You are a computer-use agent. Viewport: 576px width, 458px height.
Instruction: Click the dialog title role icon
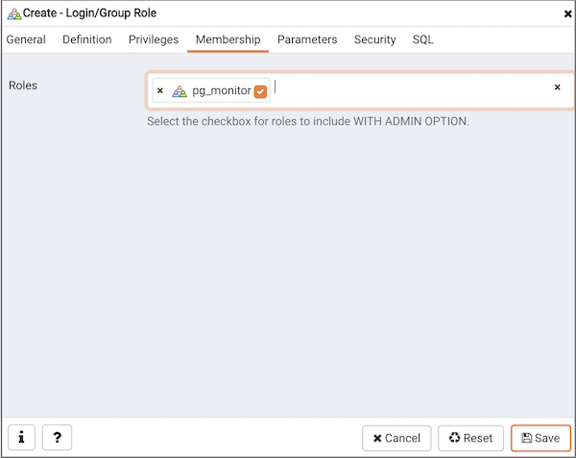14,14
